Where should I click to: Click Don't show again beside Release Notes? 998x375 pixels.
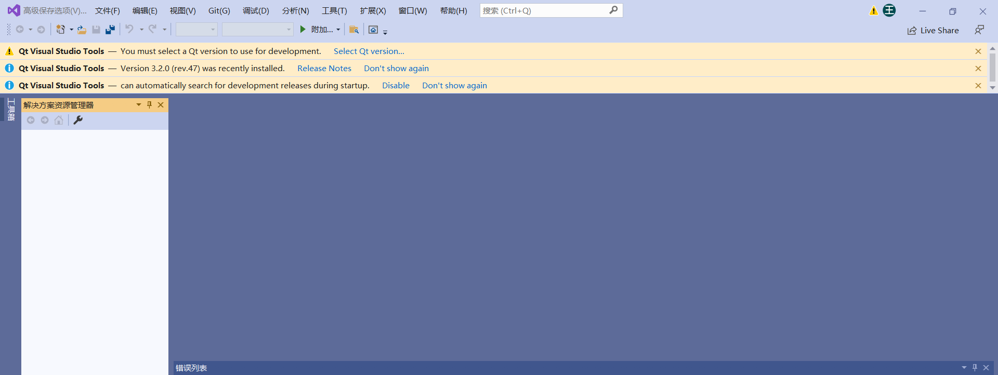click(x=396, y=68)
